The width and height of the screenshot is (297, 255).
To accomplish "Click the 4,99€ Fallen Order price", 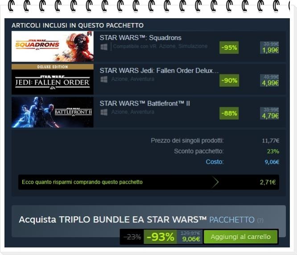I will [x=270, y=83].
